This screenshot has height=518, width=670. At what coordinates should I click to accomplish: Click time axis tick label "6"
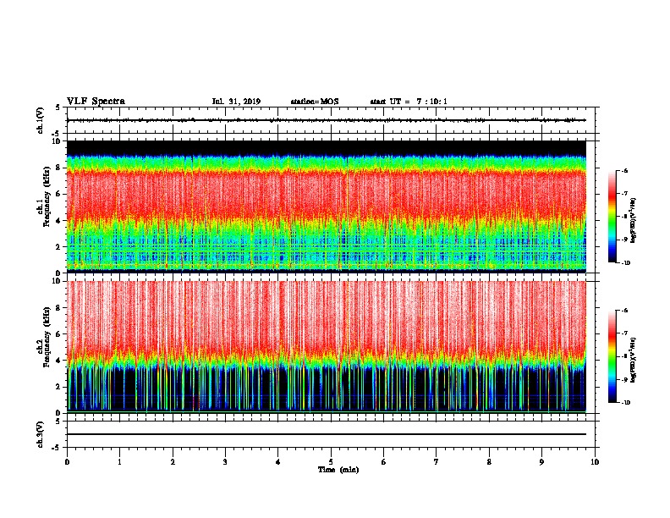tap(384, 462)
